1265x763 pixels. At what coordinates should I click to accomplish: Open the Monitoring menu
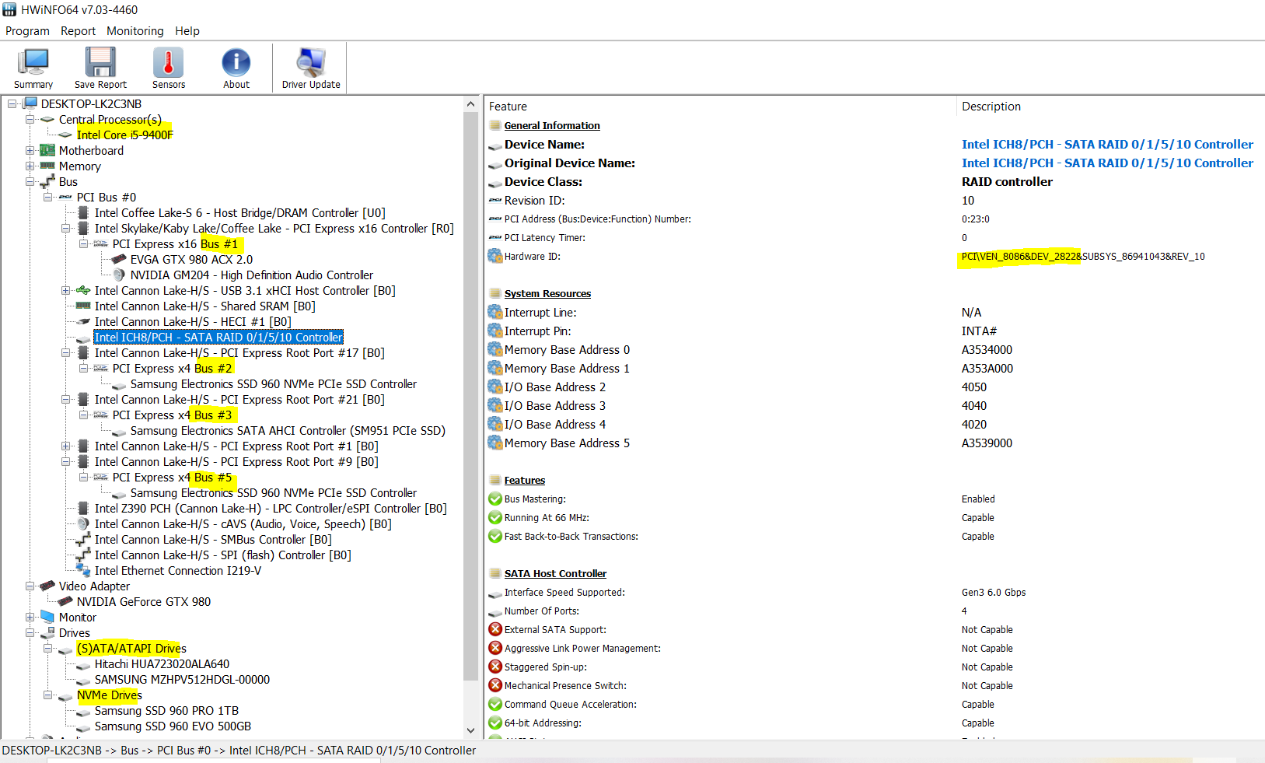135,31
